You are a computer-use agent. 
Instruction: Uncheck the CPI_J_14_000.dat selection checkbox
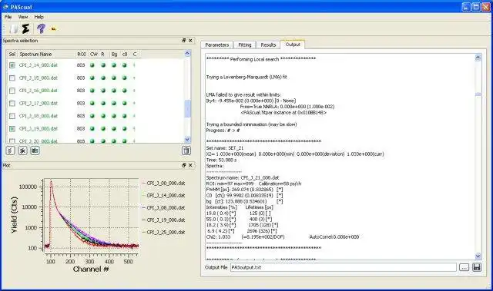(x=12, y=65)
